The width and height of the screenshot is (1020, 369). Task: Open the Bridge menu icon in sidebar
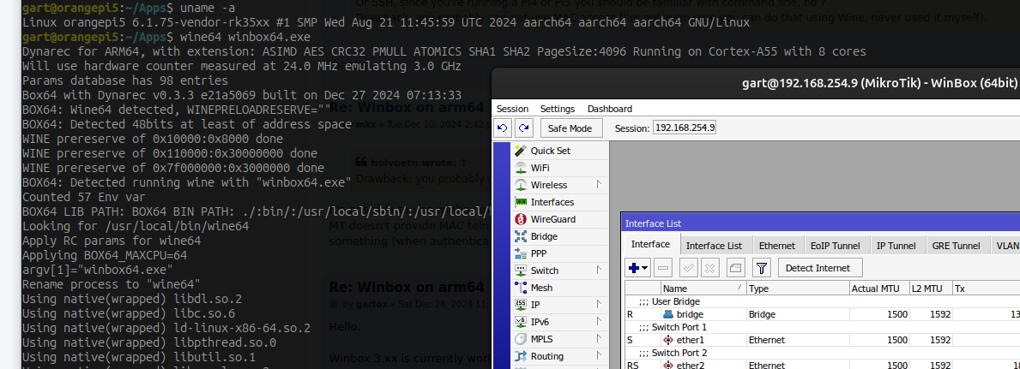521,236
